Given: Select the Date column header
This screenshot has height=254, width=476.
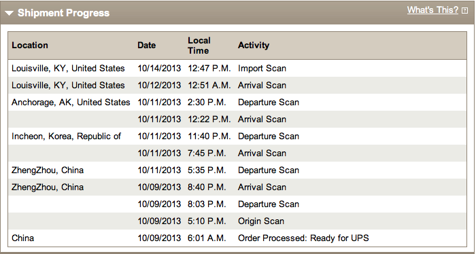Looking at the screenshot, I should coord(147,45).
